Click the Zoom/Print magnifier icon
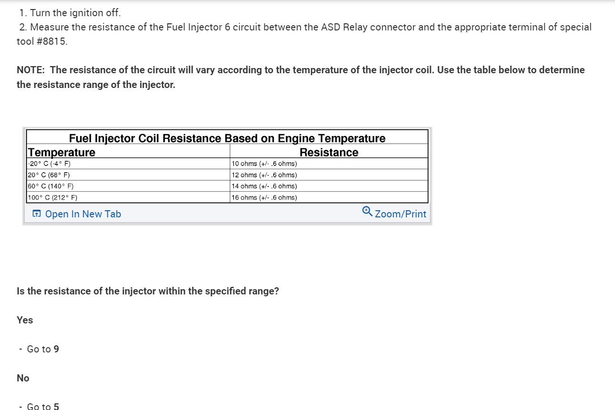This screenshot has width=615, height=410. point(367,211)
